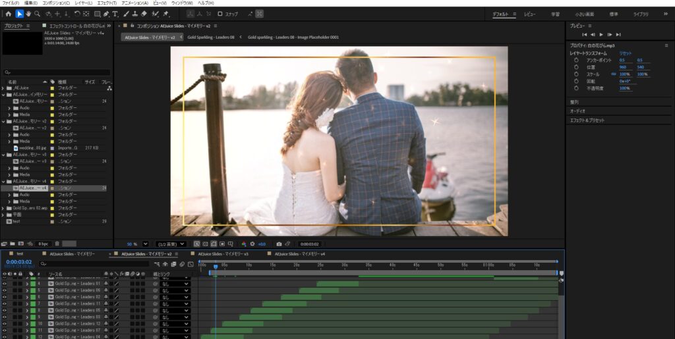This screenshot has height=339, width=675.
Task: Hide layer 4 using its eye icon
Action: (4, 284)
